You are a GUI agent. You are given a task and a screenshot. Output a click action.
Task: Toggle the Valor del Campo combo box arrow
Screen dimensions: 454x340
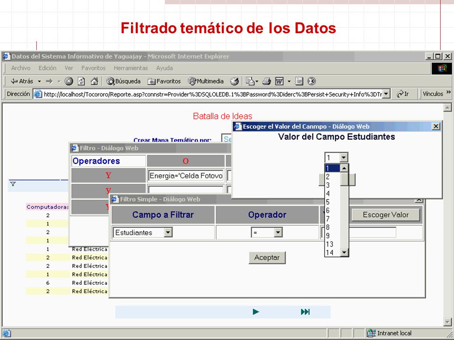click(343, 158)
